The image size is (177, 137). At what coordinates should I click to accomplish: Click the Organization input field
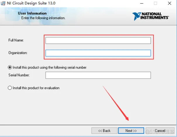98,53
